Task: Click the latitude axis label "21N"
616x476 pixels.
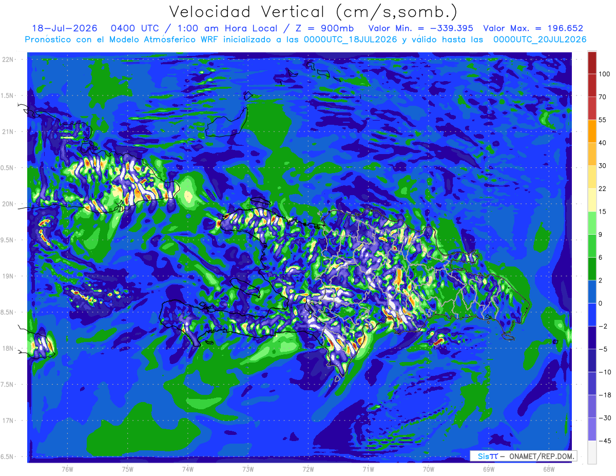Action: pos(8,131)
